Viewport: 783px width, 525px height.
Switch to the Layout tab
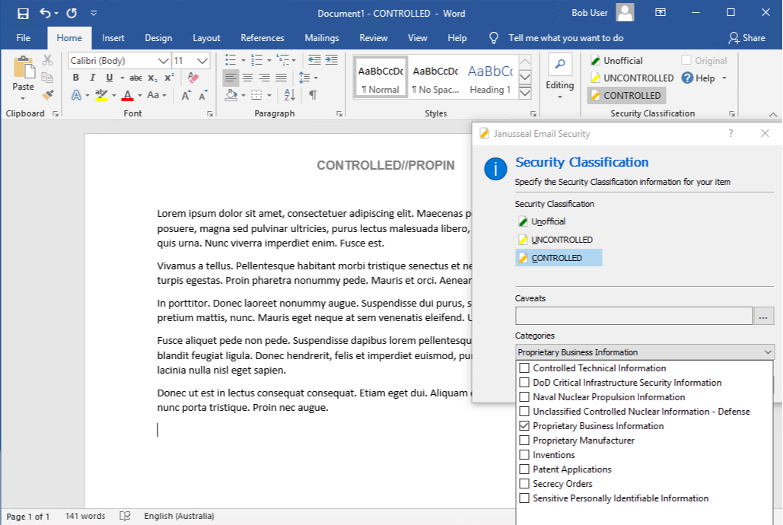(x=206, y=38)
